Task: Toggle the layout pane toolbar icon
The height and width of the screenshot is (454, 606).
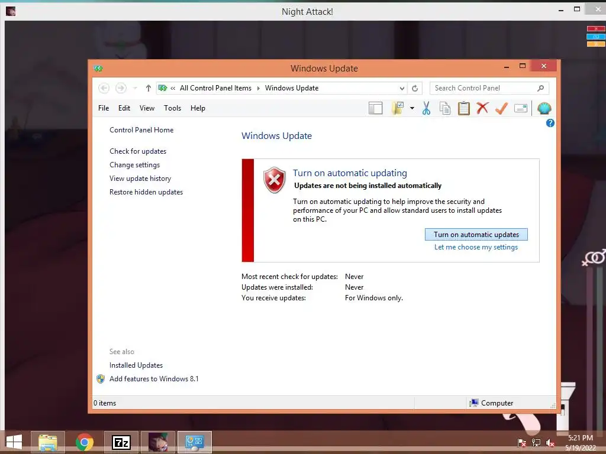Action: click(x=375, y=109)
